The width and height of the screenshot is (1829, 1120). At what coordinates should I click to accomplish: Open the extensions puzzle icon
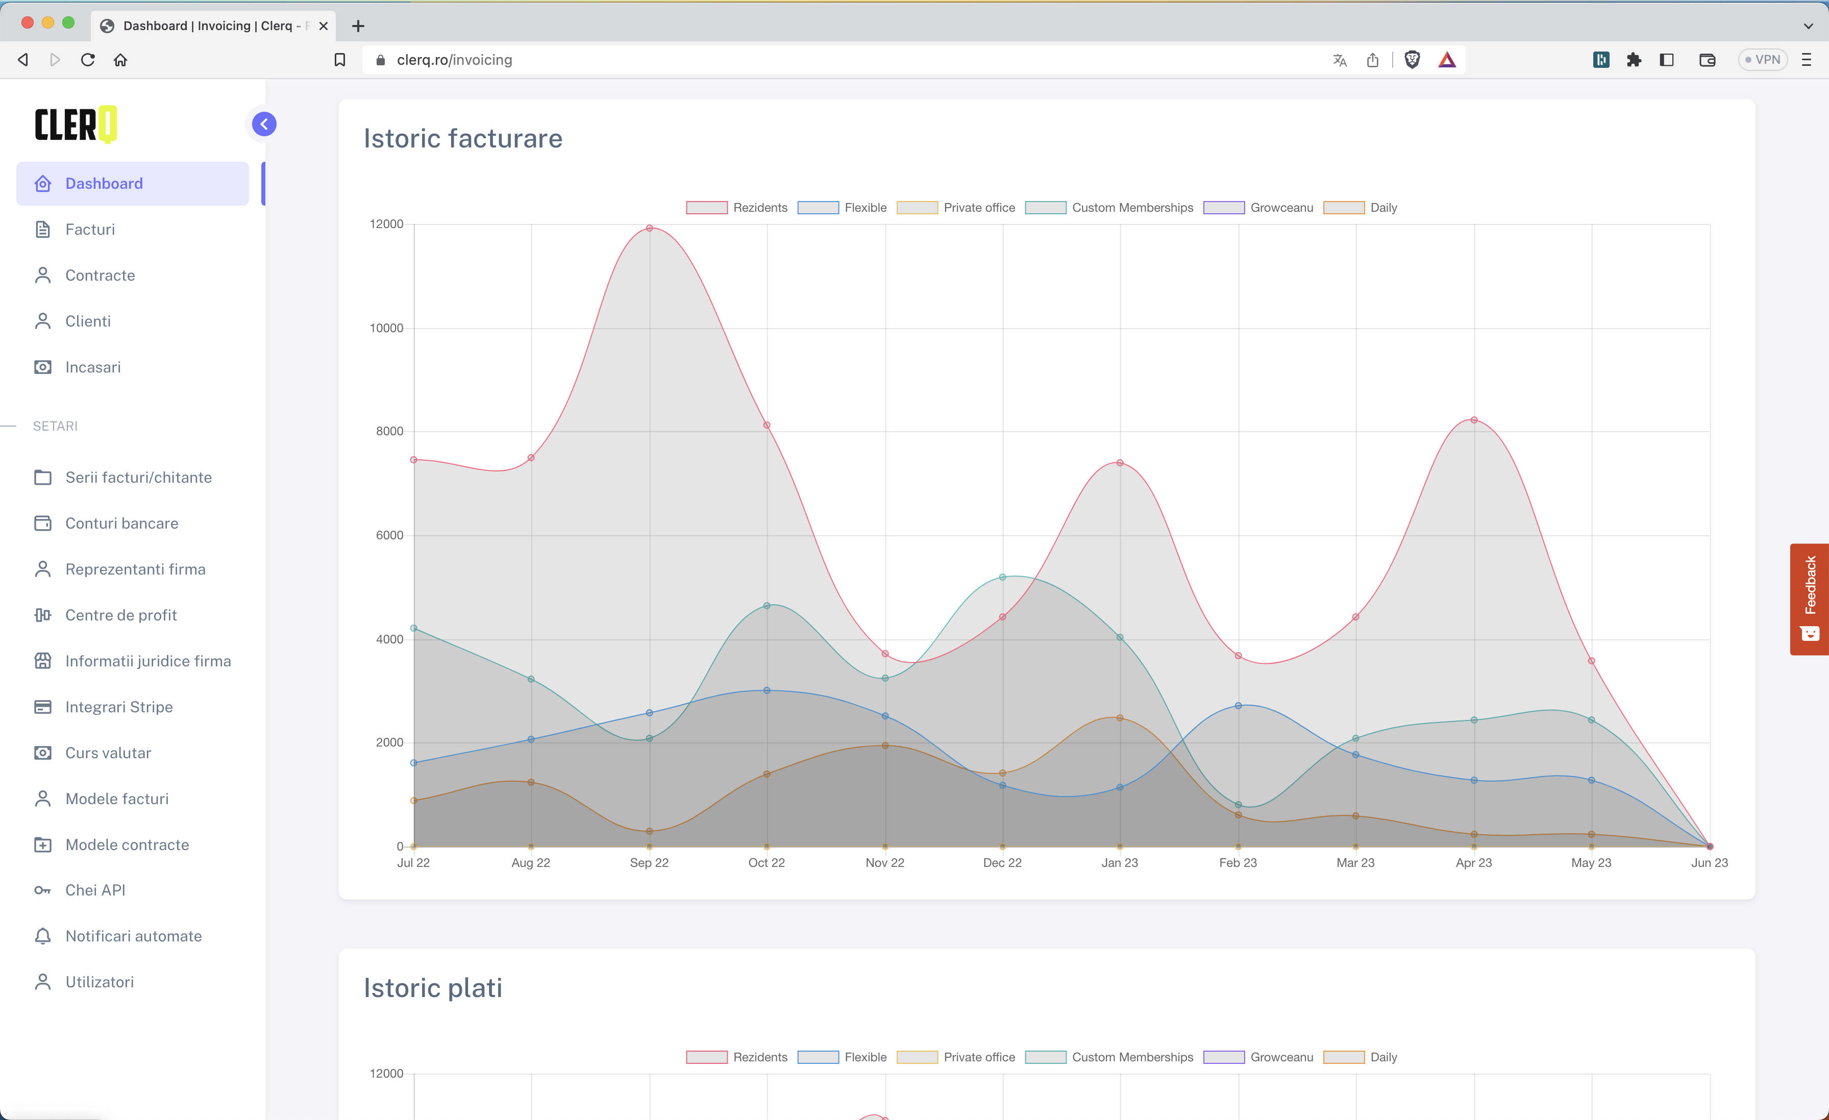[x=1634, y=60]
